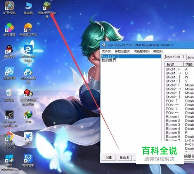
Task: Select the Stick2: ↓ row
Action: tap(180, 97)
